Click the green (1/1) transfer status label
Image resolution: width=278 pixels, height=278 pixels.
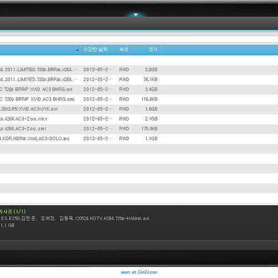tap(13, 211)
